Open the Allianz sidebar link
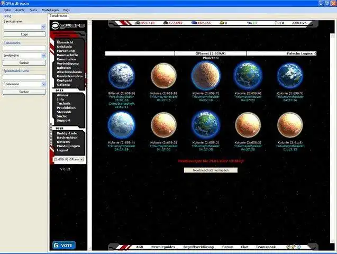 tap(62, 95)
